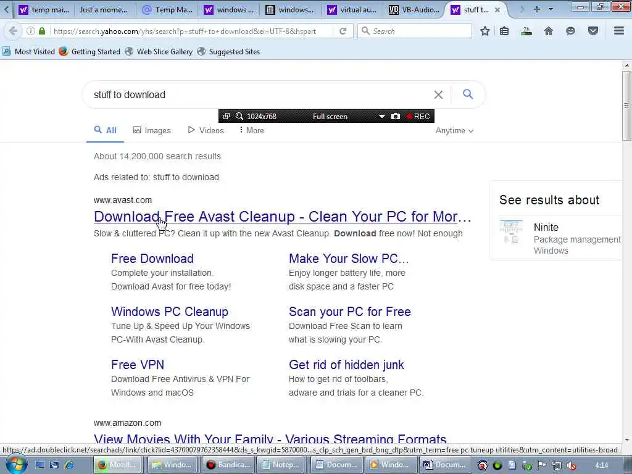632x474 pixels.
Task: Click the scrollbar down arrow
Action: [x=626, y=440]
